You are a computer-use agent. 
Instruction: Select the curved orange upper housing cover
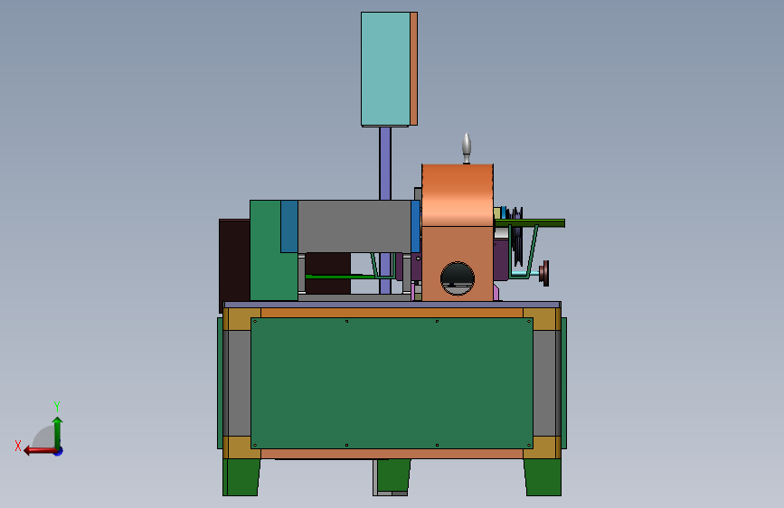pos(458,195)
